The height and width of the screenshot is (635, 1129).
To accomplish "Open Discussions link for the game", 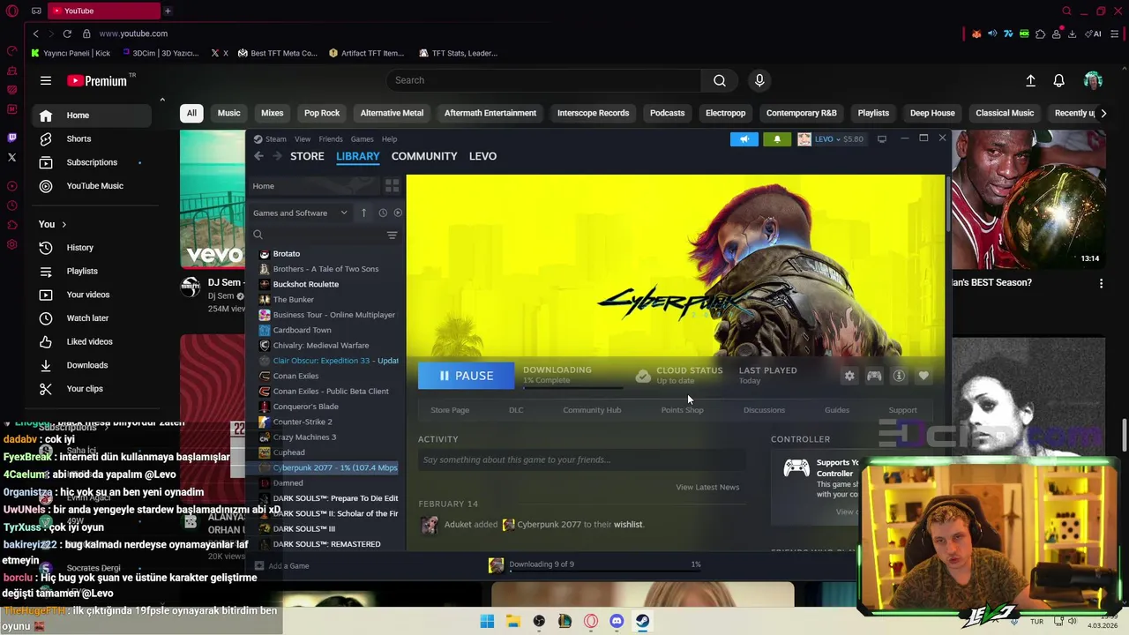I will coord(764,410).
